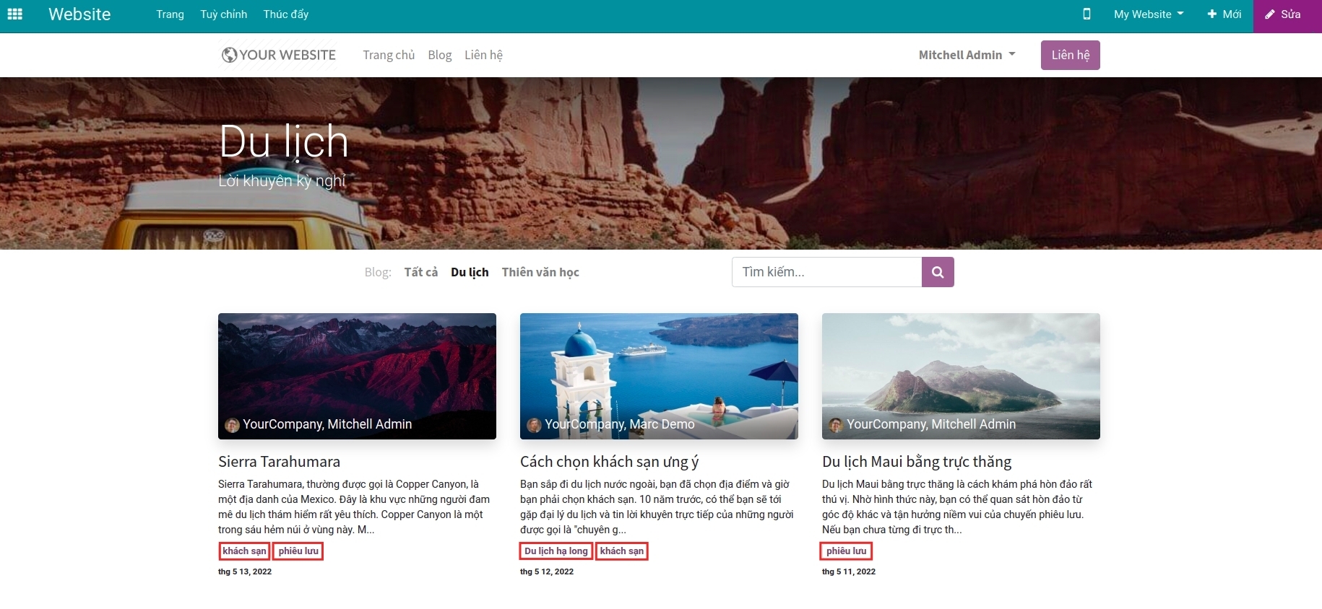Click the magnifier search button
The image size is (1322, 609).
(938, 272)
